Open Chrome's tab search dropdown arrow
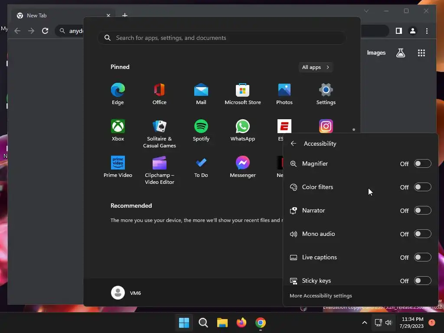Viewport: 444px width, 333px height. coord(366,11)
